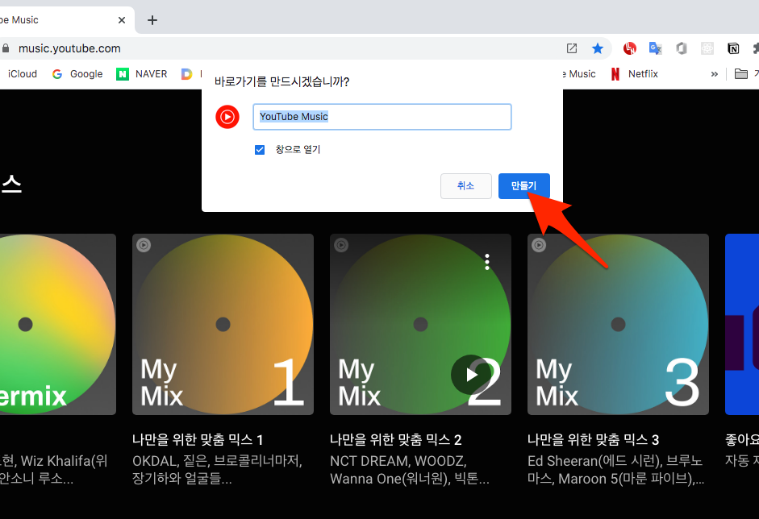Image resolution: width=759 pixels, height=519 pixels.
Task: Play My Mix 2 with the play button
Action: (x=470, y=375)
